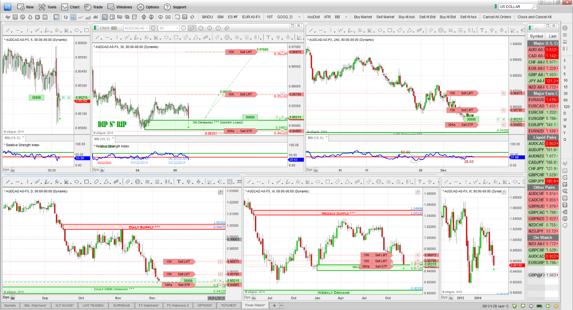Switch to the OPTIONS* tab
Screen dimensions: 573x310
204,305
